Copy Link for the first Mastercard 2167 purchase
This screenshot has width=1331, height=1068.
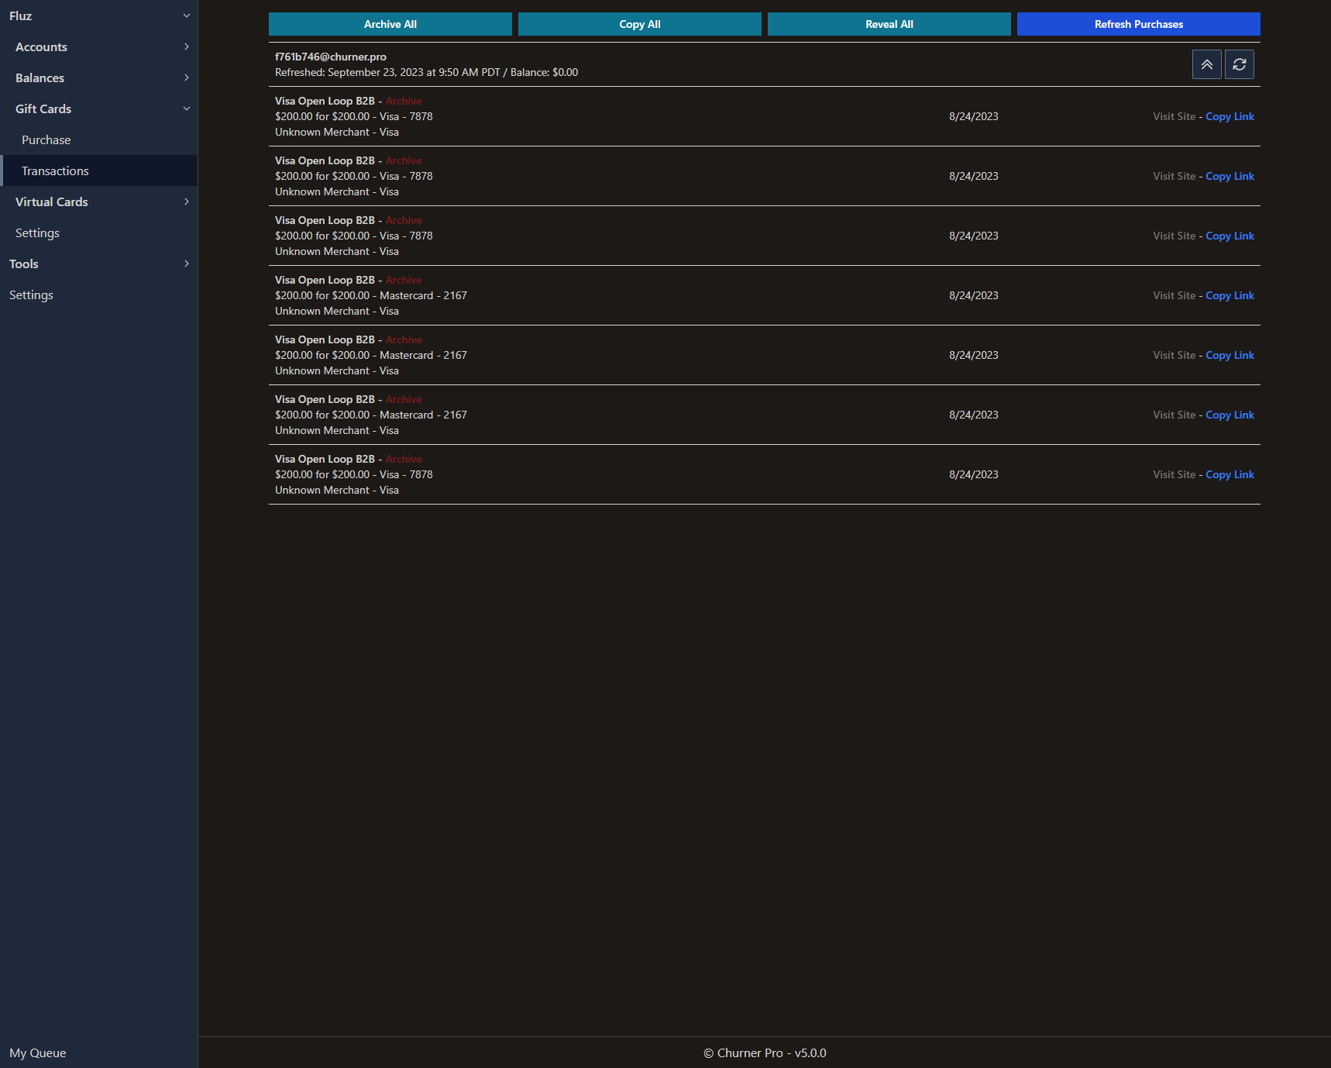click(1230, 295)
